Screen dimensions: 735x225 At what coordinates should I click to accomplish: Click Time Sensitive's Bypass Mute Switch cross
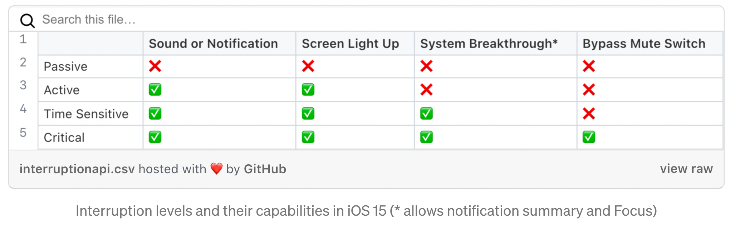click(x=589, y=114)
